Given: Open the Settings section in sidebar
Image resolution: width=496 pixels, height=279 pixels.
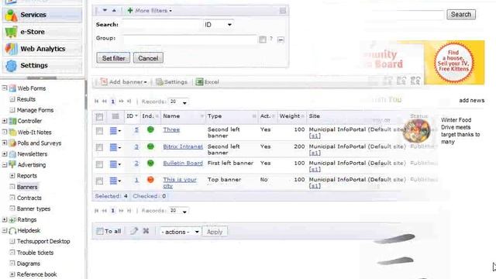Looking at the screenshot, I should point(42,65).
